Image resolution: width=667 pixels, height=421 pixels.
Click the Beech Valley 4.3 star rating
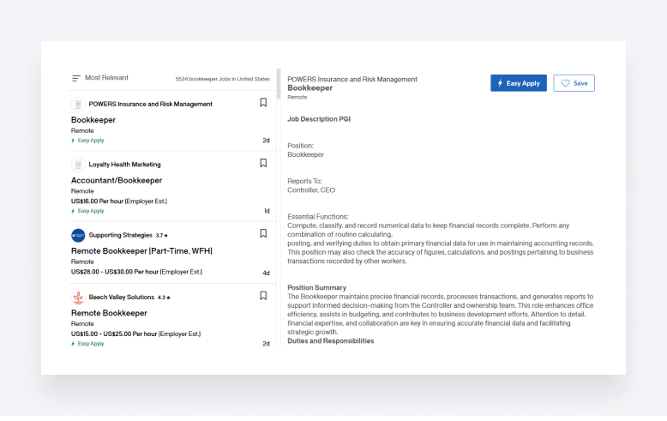point(163,298)
